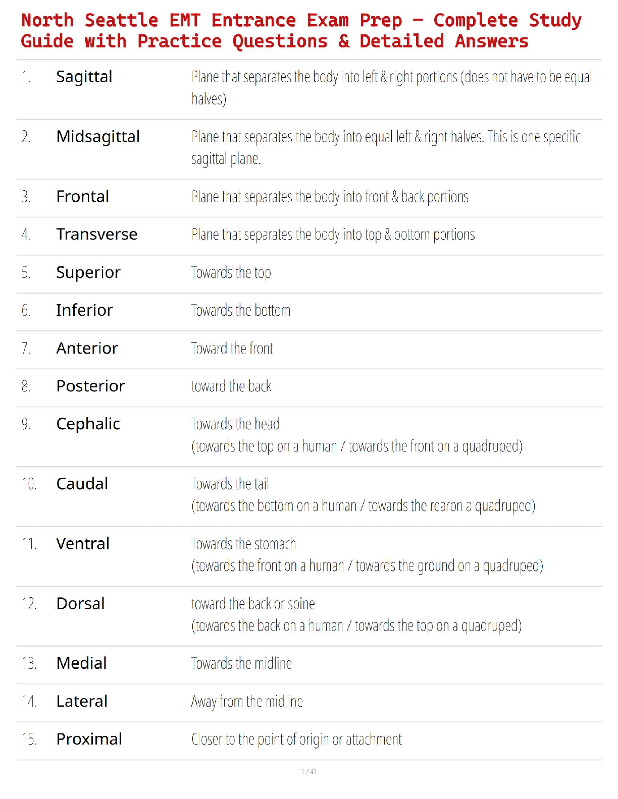Screen dimensions: 618x799
Task: Click the term "Anterior"
Action: (87, 348)
